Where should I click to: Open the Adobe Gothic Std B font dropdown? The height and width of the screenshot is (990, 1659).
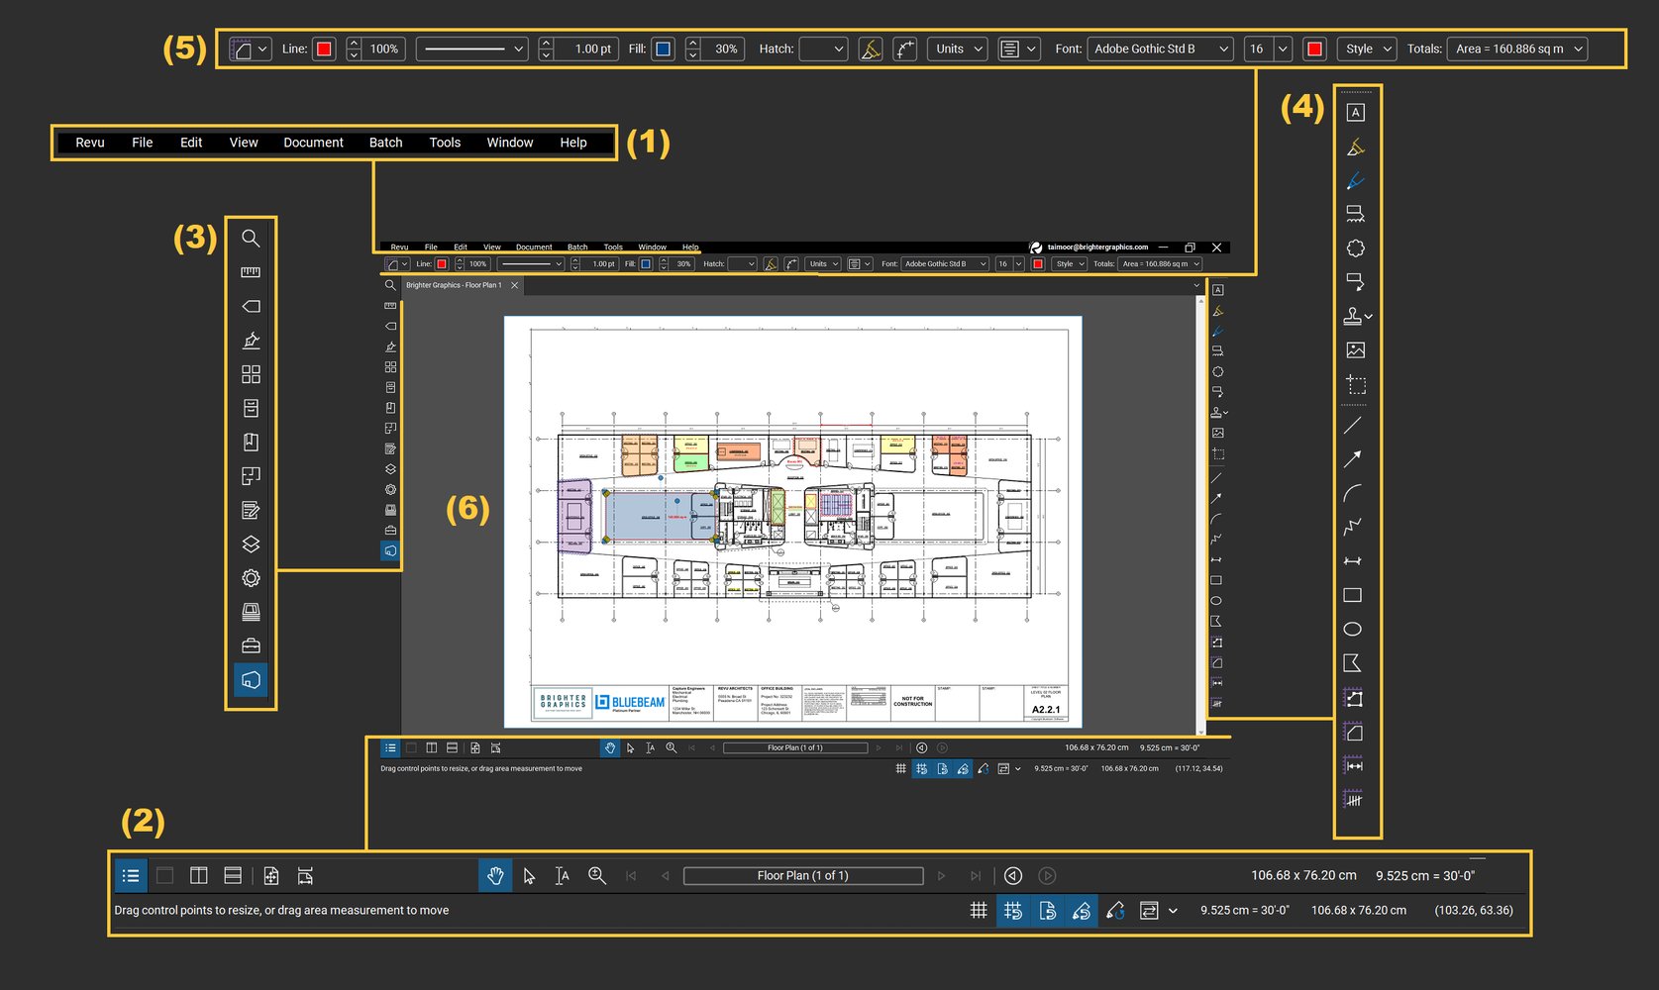pos(1159,48)
